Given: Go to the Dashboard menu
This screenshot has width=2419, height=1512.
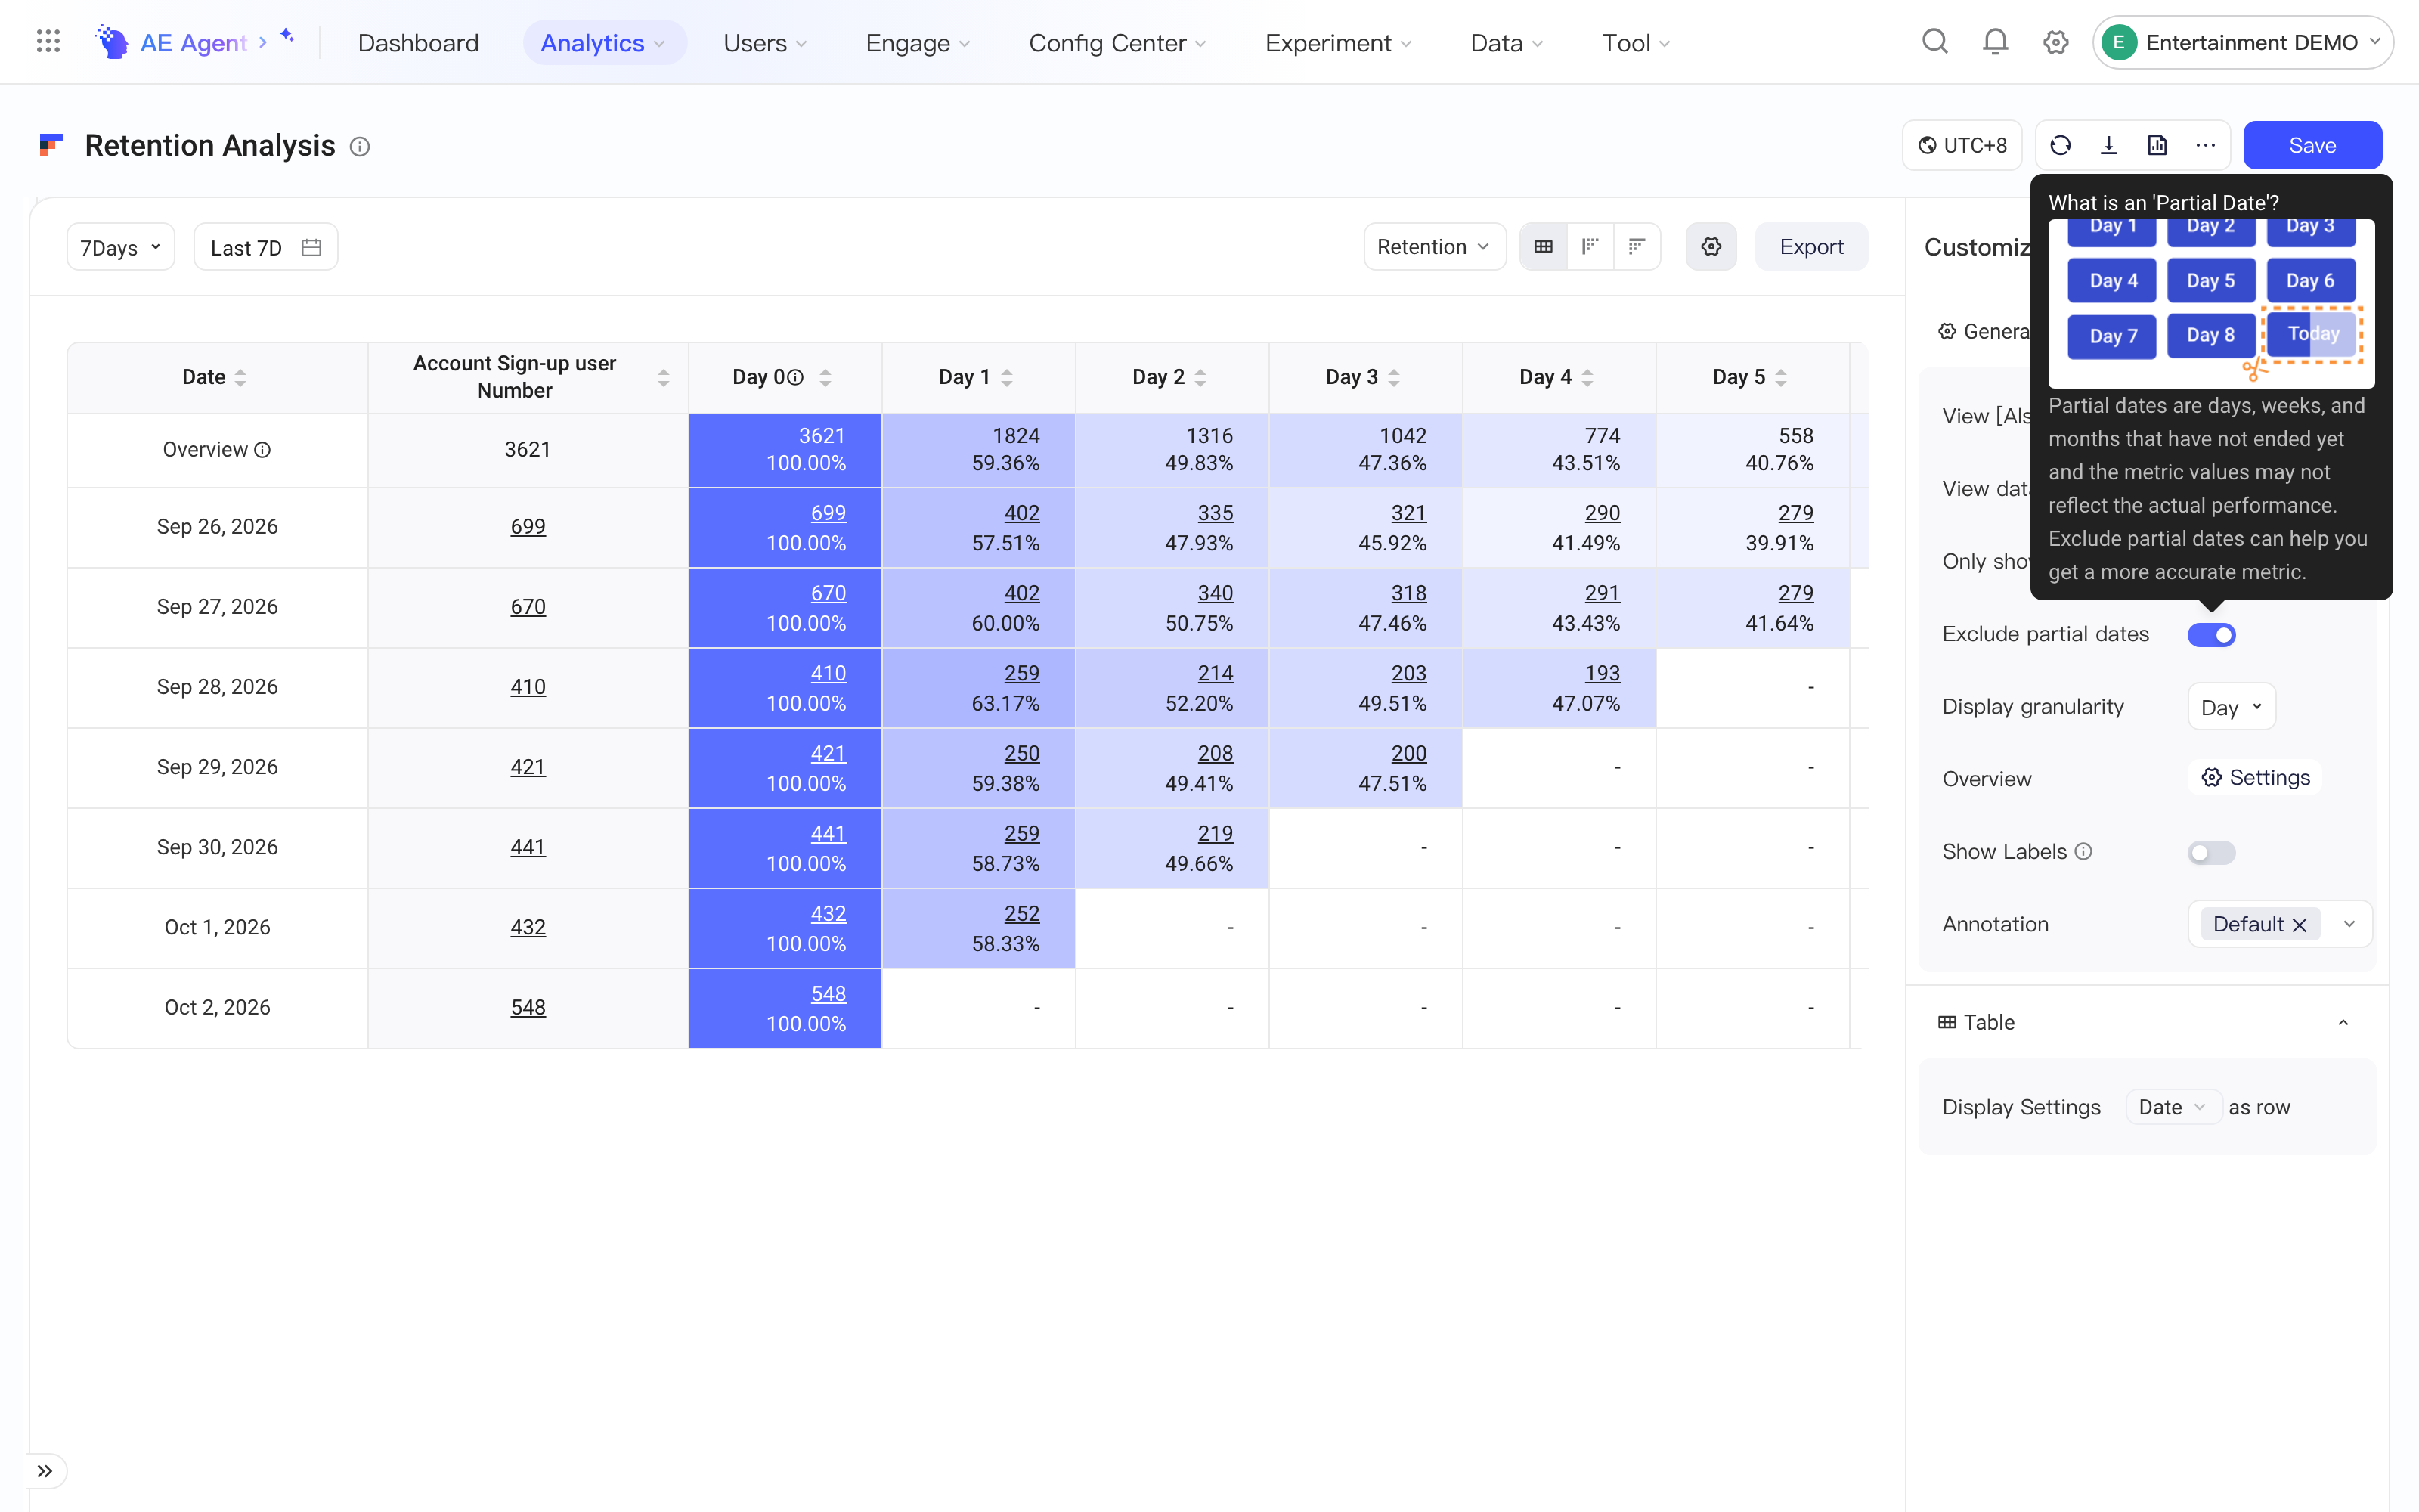Looking at the screenshot, I should [418, 43].
